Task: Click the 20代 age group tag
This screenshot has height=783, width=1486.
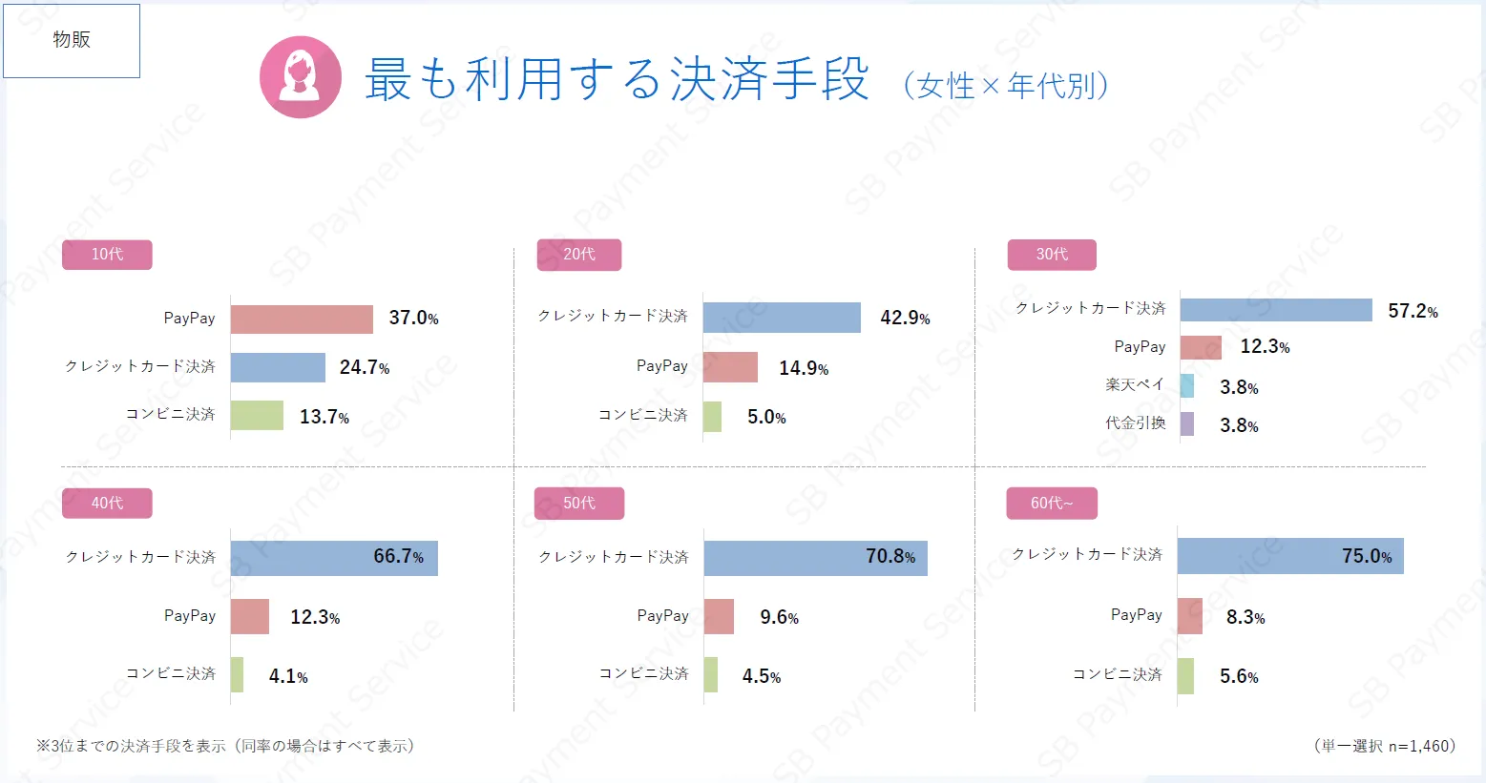Action: coord(579,255)
